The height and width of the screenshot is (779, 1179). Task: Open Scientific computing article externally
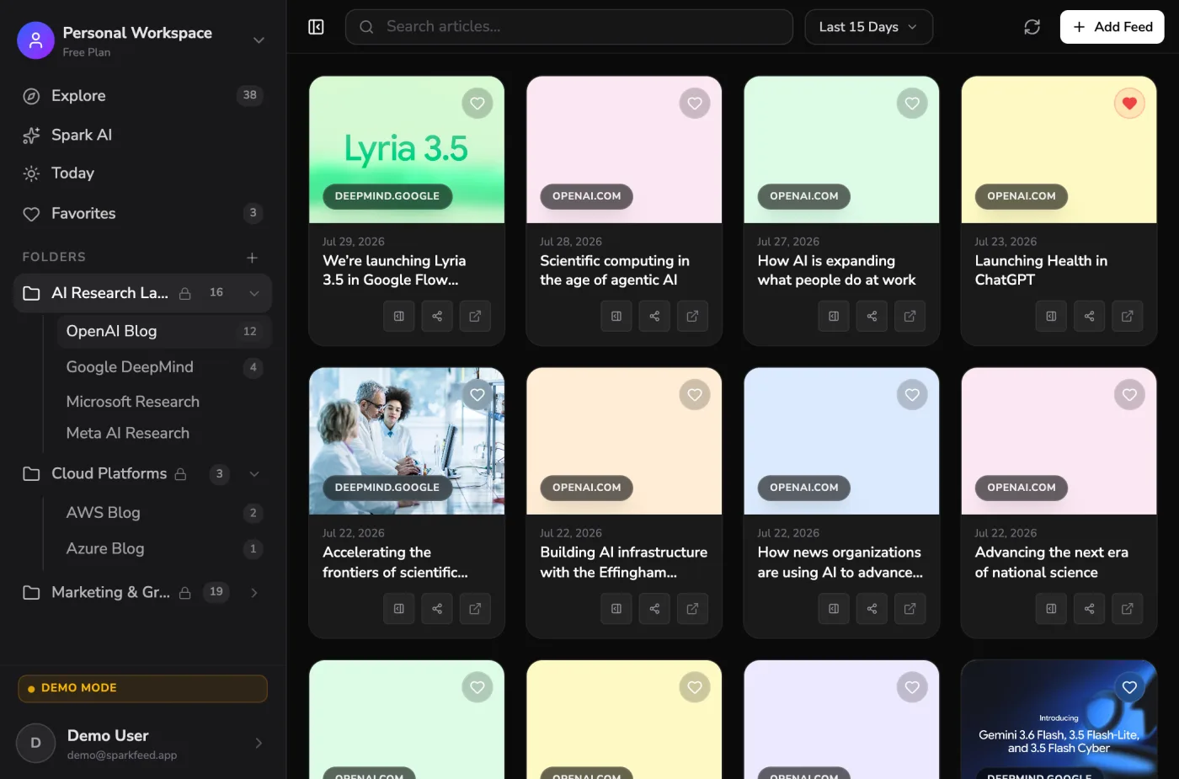point(692,316)
